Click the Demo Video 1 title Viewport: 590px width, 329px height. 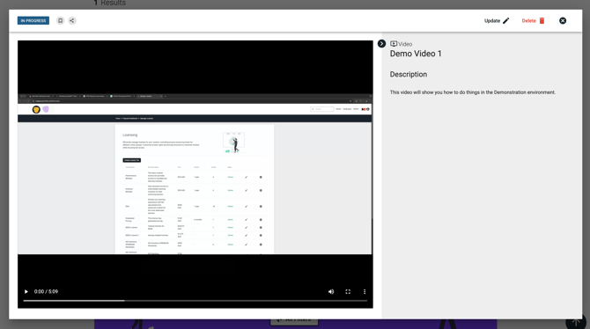(x=416, y=54)
